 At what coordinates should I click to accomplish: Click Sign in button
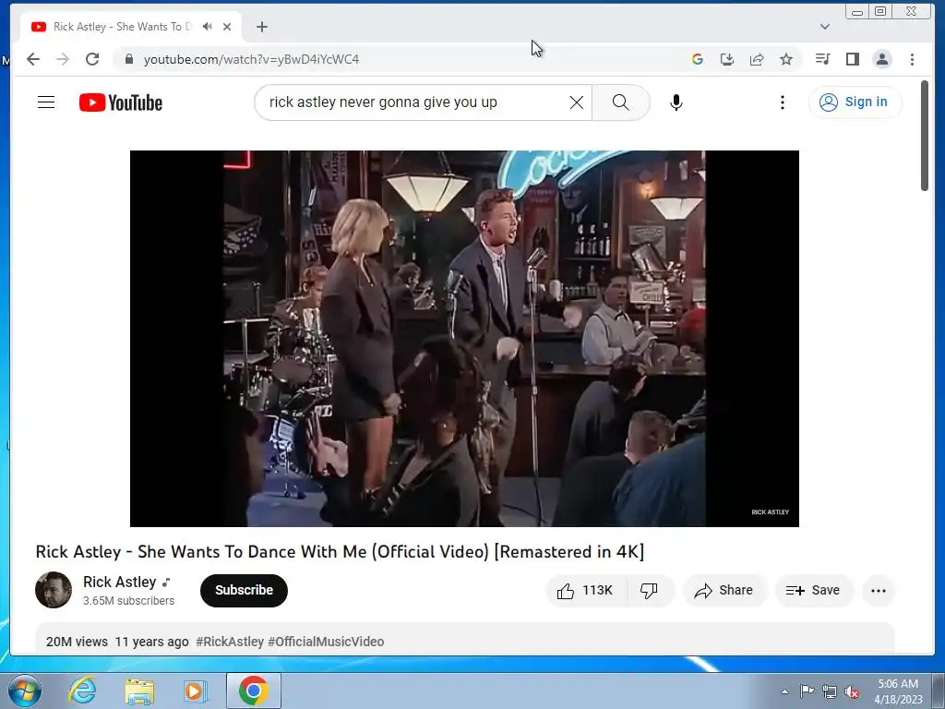[855, 102]
